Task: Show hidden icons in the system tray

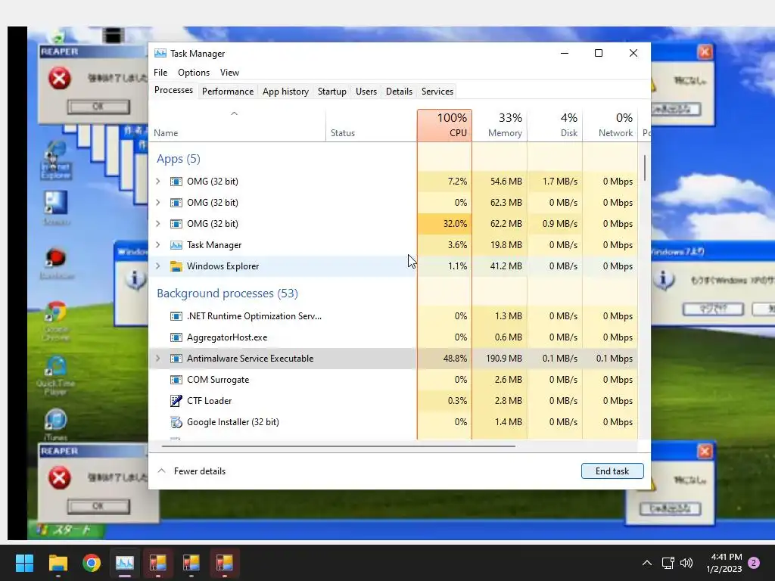Action: coord(646,563)
